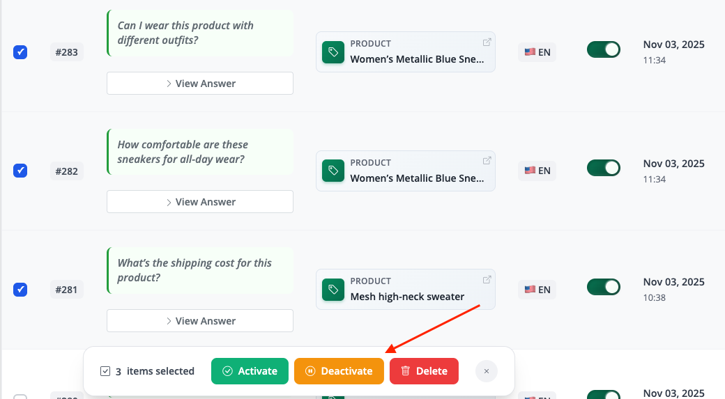Open external link icon for #283 product
The image size is (725, 399).
click(487, 42)
